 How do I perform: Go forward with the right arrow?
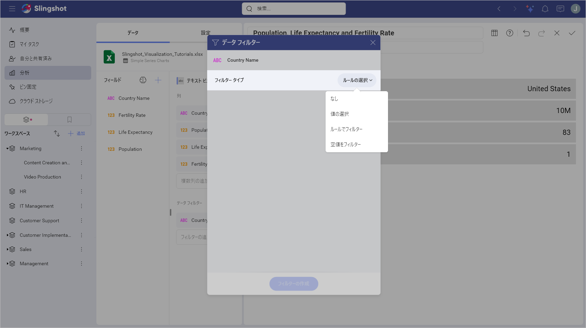[515, 9]
